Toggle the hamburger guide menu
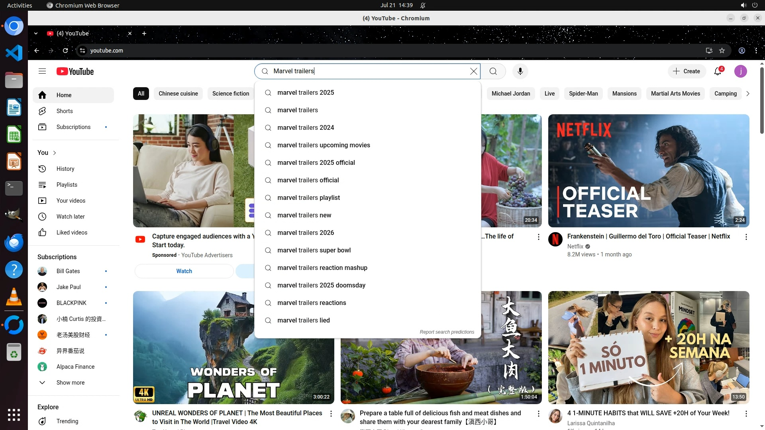Image resolution: width=765 pixels, height=430 pixels. (42, 71)
